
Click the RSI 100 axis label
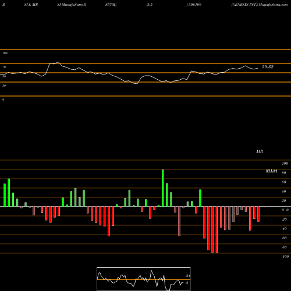click(5, 53)
